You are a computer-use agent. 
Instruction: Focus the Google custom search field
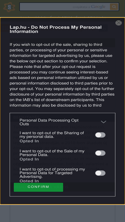pyautogui.click(x=65, y=7)
